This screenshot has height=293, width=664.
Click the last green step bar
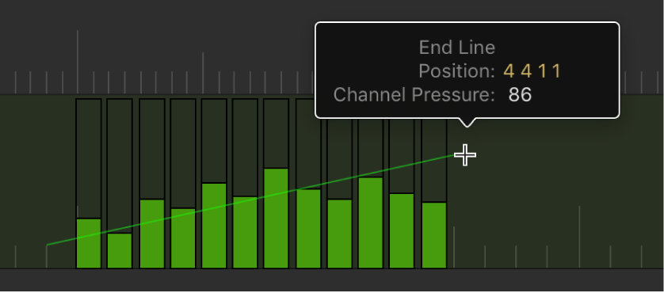click(x=434, y=235)
